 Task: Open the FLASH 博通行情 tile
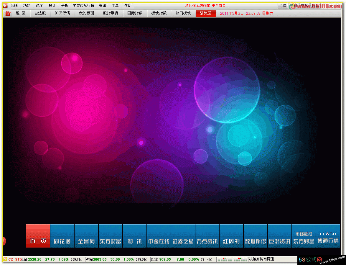(x=328, y=236)
